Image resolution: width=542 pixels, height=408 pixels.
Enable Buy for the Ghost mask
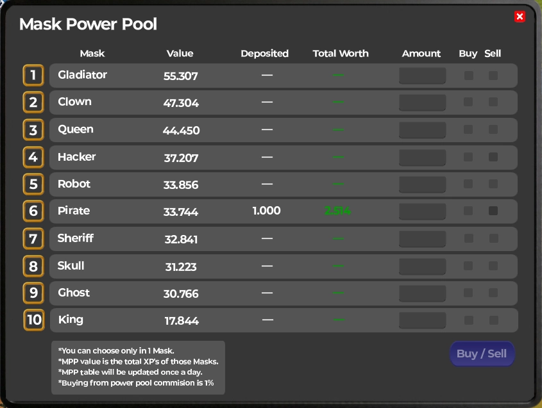tap(468, 293)
